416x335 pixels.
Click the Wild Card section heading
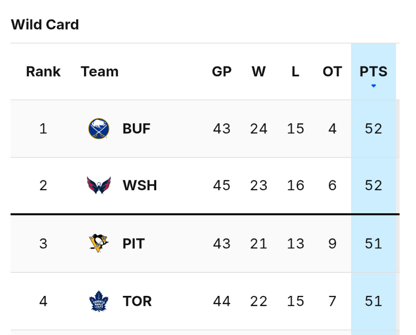pos(44,24)
